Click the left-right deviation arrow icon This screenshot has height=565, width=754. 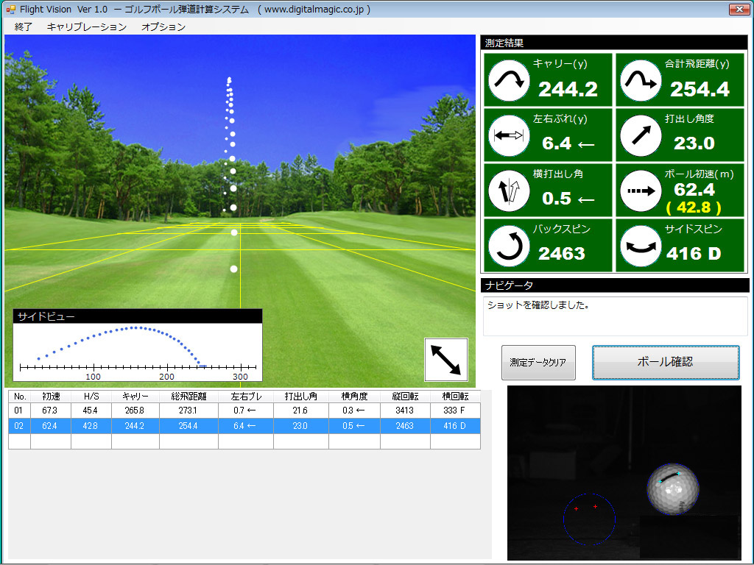pos(509,135)
